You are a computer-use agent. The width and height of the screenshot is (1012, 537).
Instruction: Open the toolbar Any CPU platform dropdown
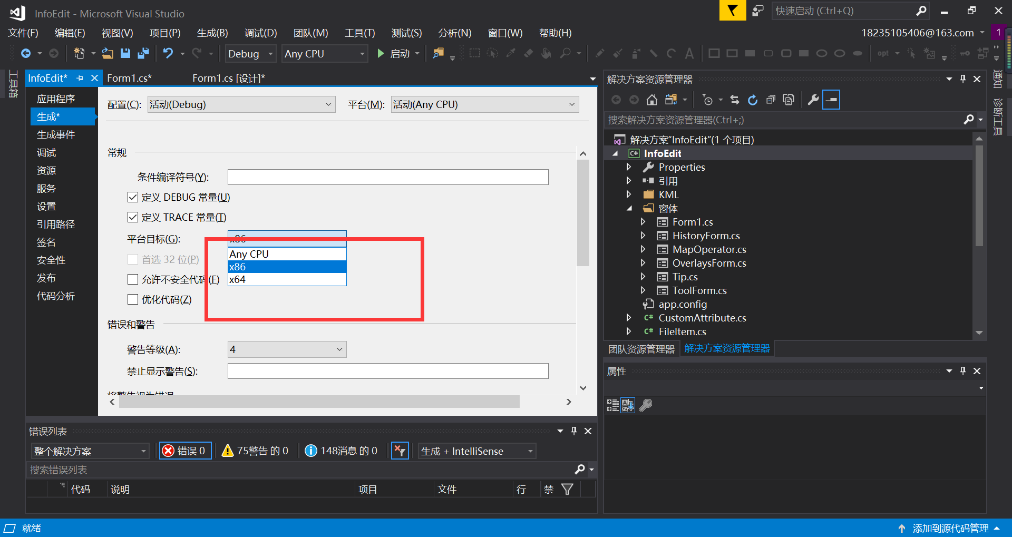tap(325, 54)
